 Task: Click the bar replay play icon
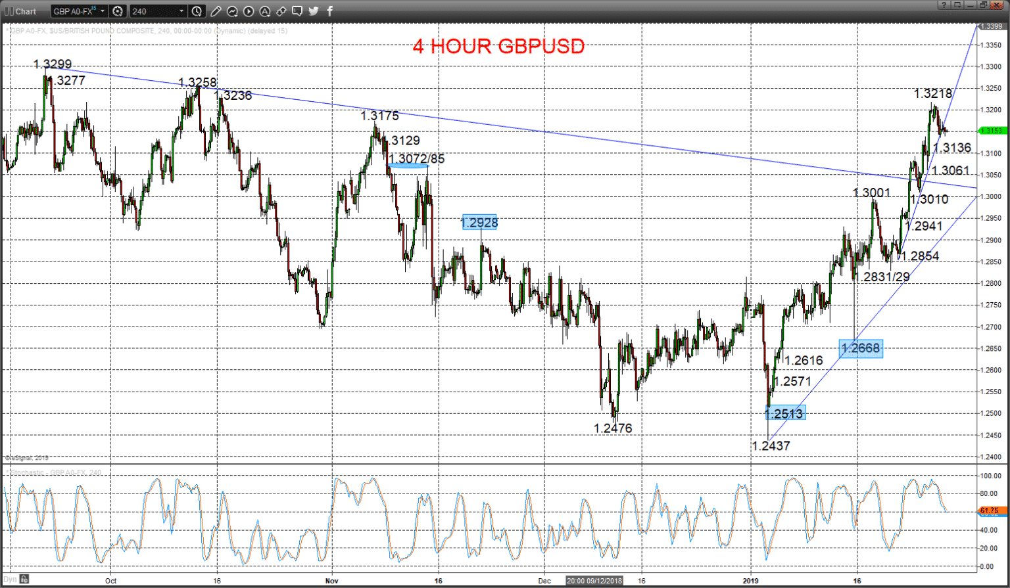coord(248,11)
